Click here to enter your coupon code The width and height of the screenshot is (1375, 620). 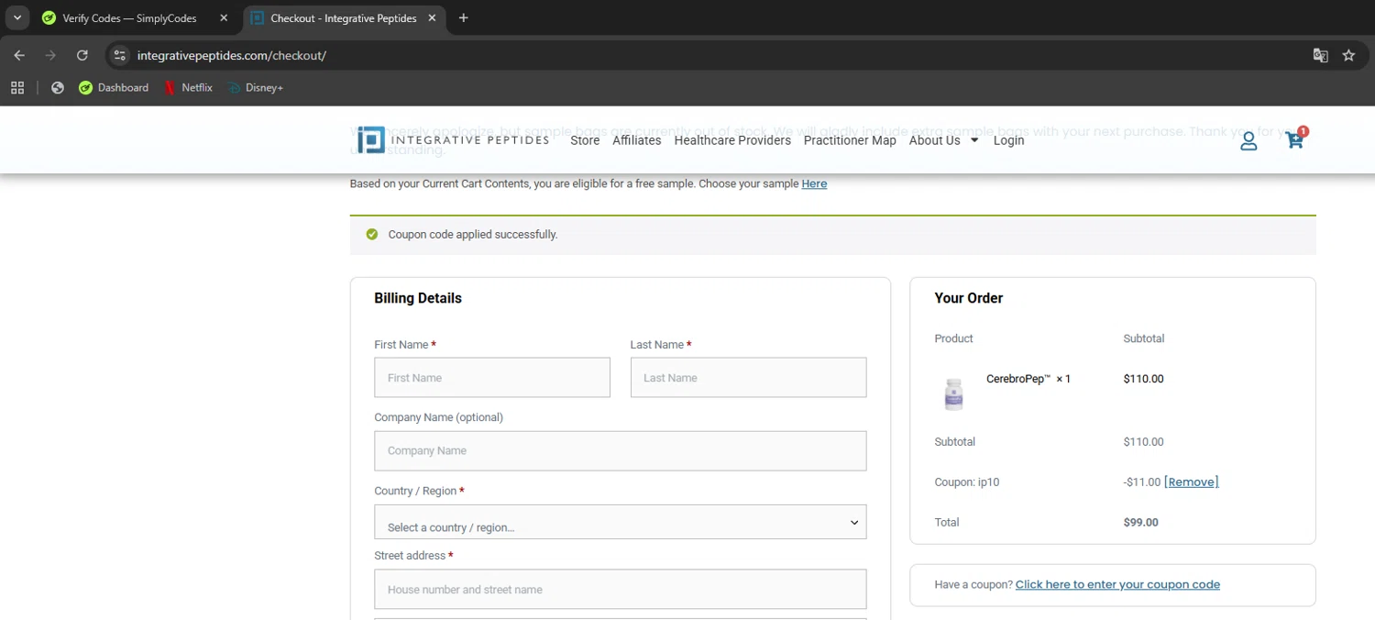pyautogui.click(x=1117, y=584)
